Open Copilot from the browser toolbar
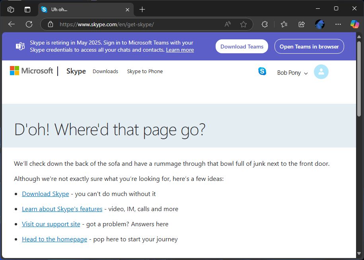 [x=354, y=24]
